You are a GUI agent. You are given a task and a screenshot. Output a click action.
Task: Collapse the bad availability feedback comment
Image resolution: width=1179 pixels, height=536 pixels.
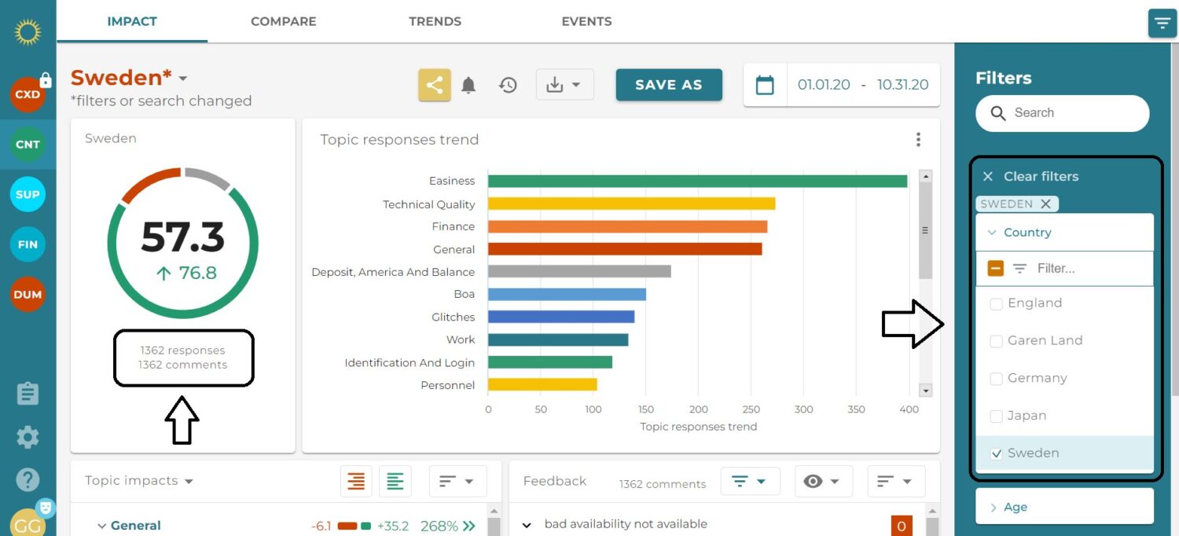click(x=527, y=525)
